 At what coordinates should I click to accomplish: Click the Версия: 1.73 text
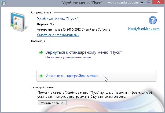(x=47, y=24)
